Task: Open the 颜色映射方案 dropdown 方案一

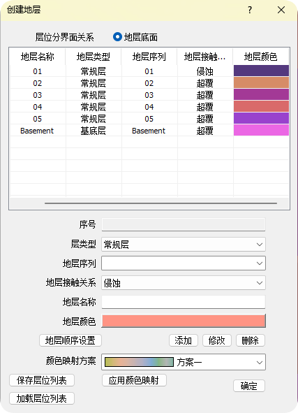Action: [x=184, y=362]
